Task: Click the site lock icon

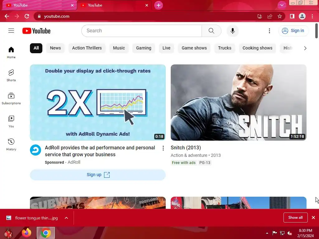Action: [x=39, y=16]
